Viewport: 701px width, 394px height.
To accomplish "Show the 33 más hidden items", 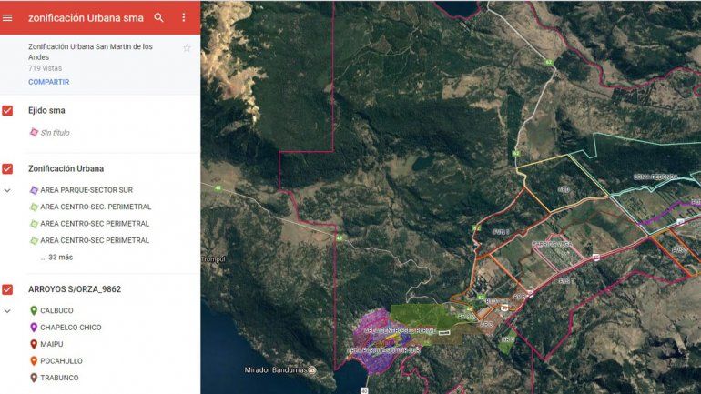I will (56, 258).
